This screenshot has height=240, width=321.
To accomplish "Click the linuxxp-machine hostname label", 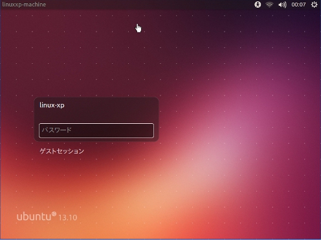I will (x=24, y=5).
